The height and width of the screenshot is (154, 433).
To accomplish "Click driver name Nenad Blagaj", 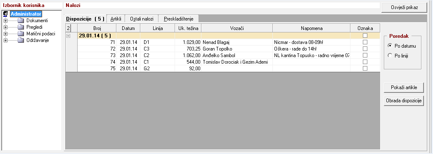I will pos(216,42).
